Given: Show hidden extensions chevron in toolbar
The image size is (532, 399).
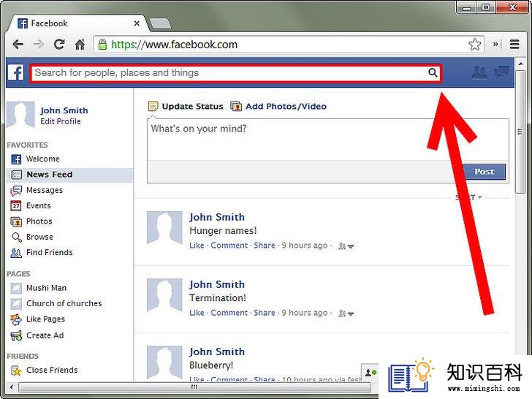Looking at the screenshot, I should point(495,44).
